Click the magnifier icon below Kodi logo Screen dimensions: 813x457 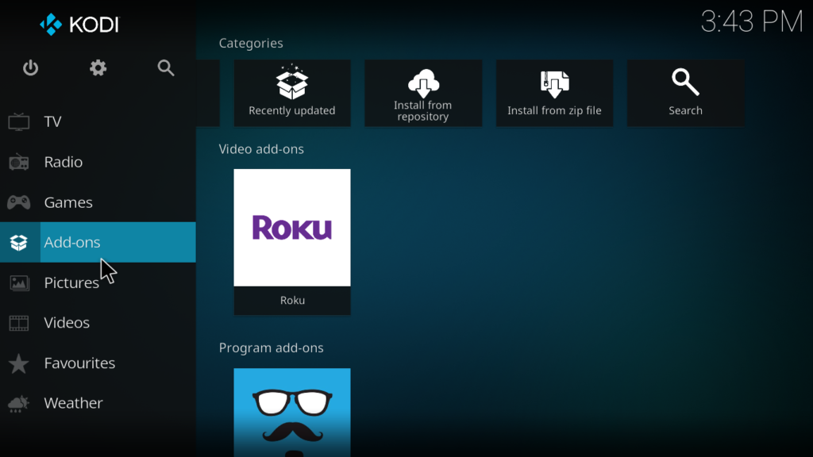166,68
